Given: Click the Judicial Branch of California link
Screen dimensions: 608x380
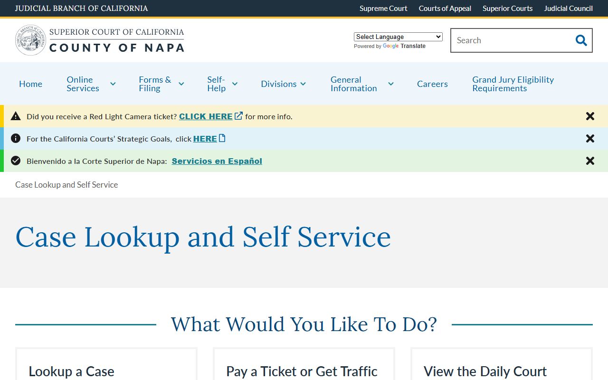Looking at the screenshot, I should point(81,9).
